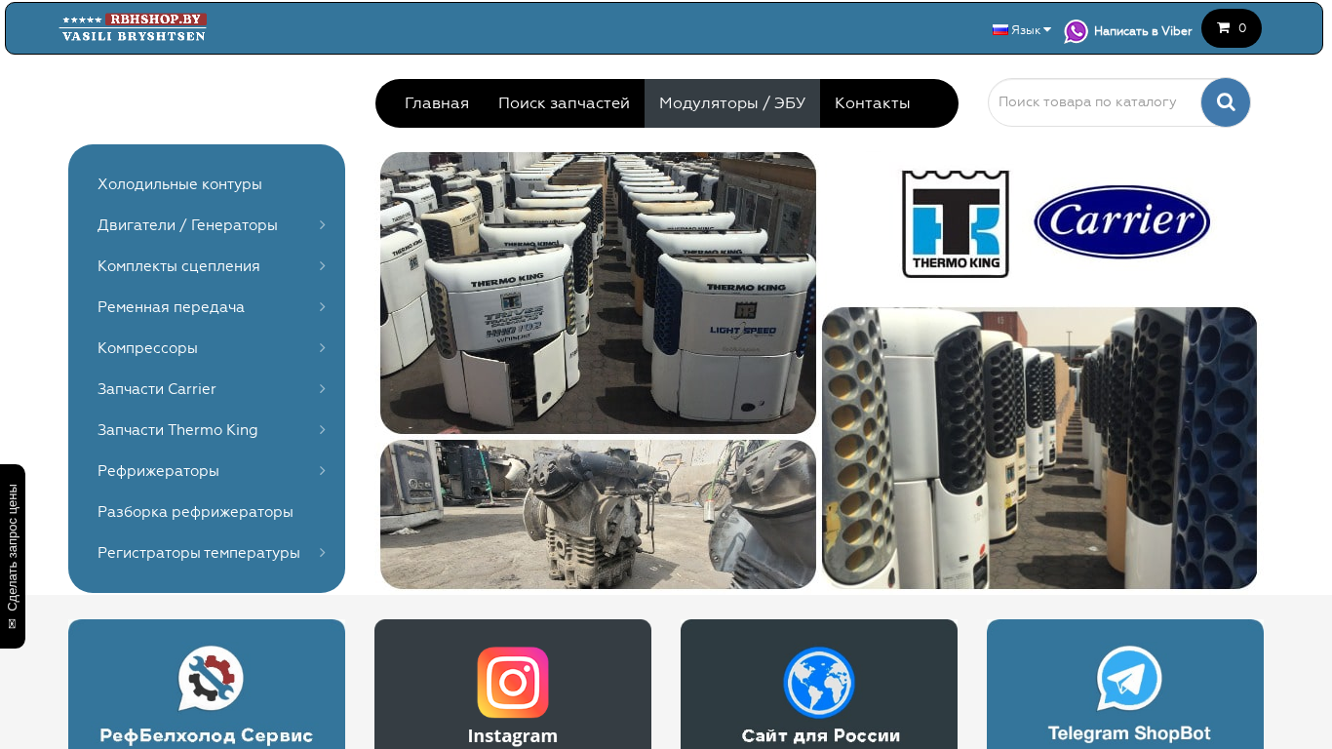1332x749 pixels.
Task: Expand the Регистраторы температуры submenu arrow
Action: click(x=322, y=553)
